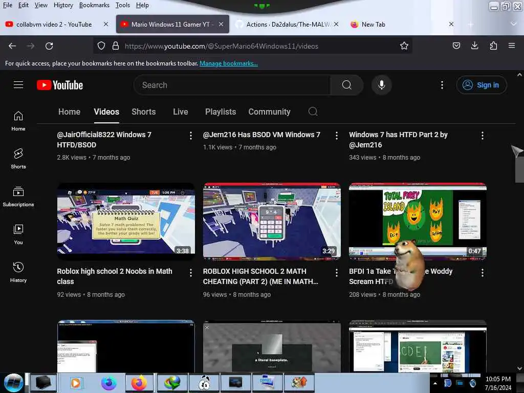Open Firefox from the taskbar
This screenshot has width=524, height=393.
click(x=139, y=383)
